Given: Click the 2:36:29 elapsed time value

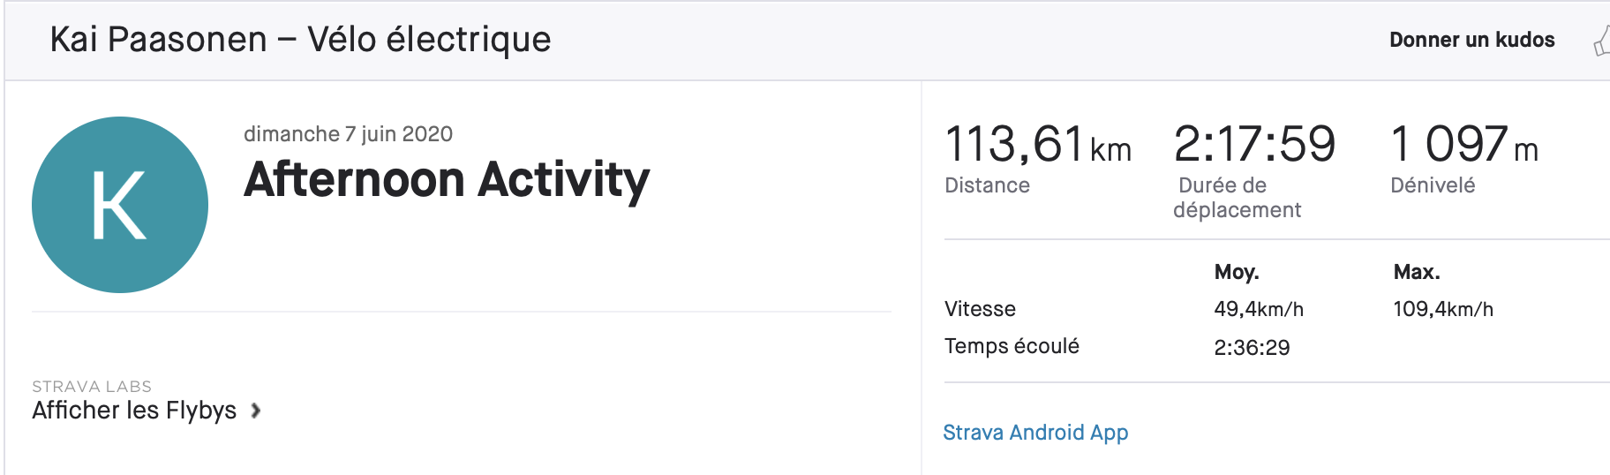Looking at the screenshot, I should tap(1252, 348).
